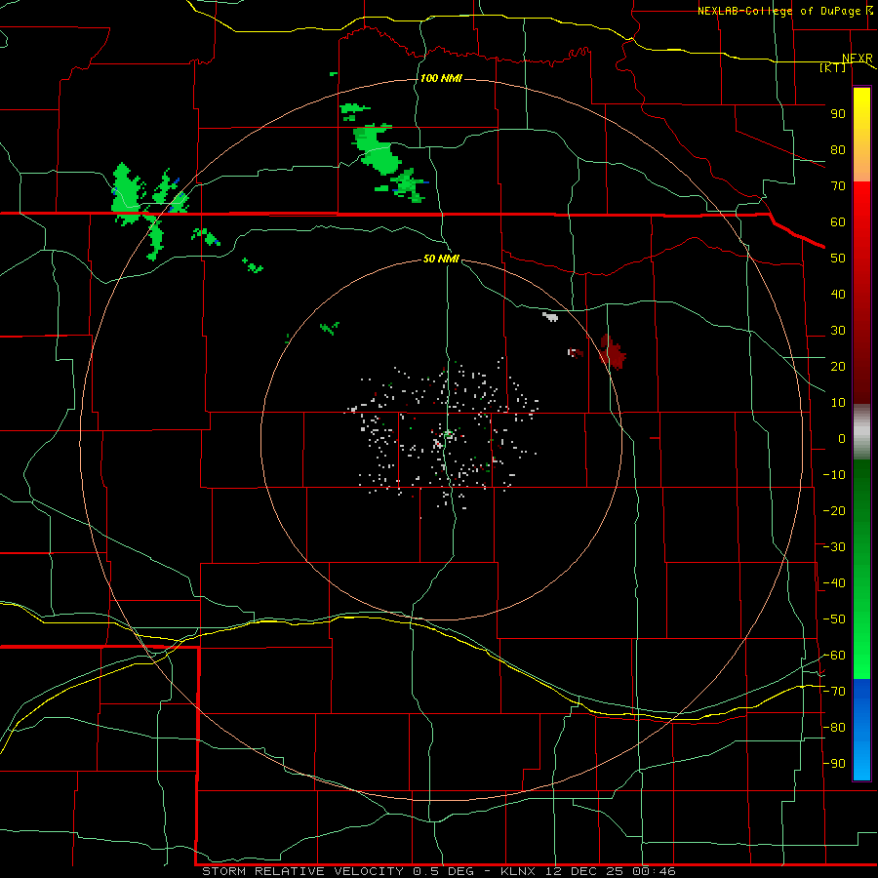Click the [KT] units label above color bar

833,67
